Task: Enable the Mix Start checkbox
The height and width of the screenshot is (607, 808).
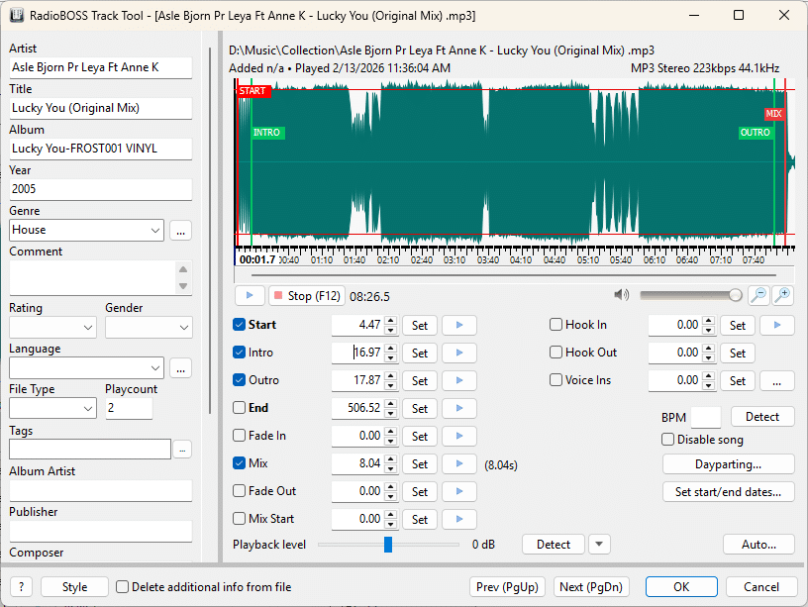Action: click(x=239, y=519)
